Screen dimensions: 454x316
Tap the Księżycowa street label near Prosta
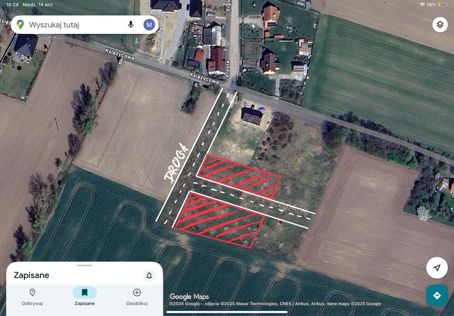(204, 78)
